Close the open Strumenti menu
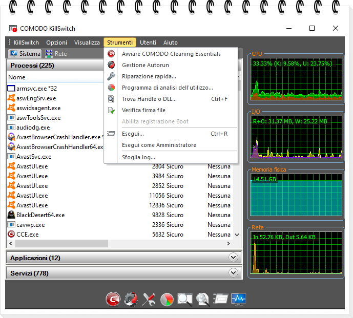Screen dimensions: 353x318 pos(120,43)
